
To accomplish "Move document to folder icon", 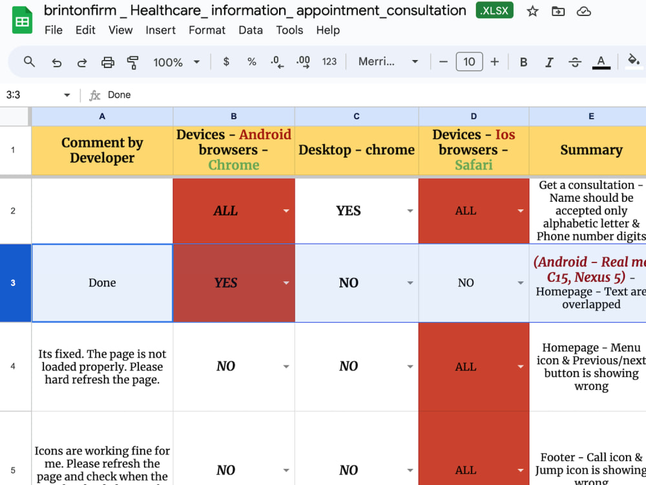I will click(x=558, y=11).
